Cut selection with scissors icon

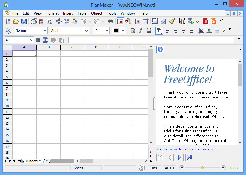pos(59,21)
